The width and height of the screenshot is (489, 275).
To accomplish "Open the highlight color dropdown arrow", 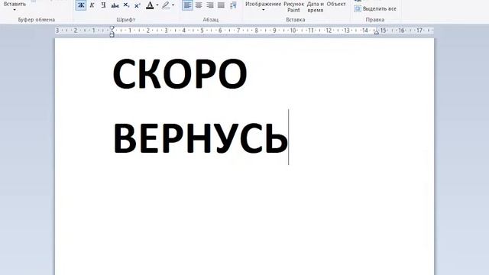I will coord(173,5).
